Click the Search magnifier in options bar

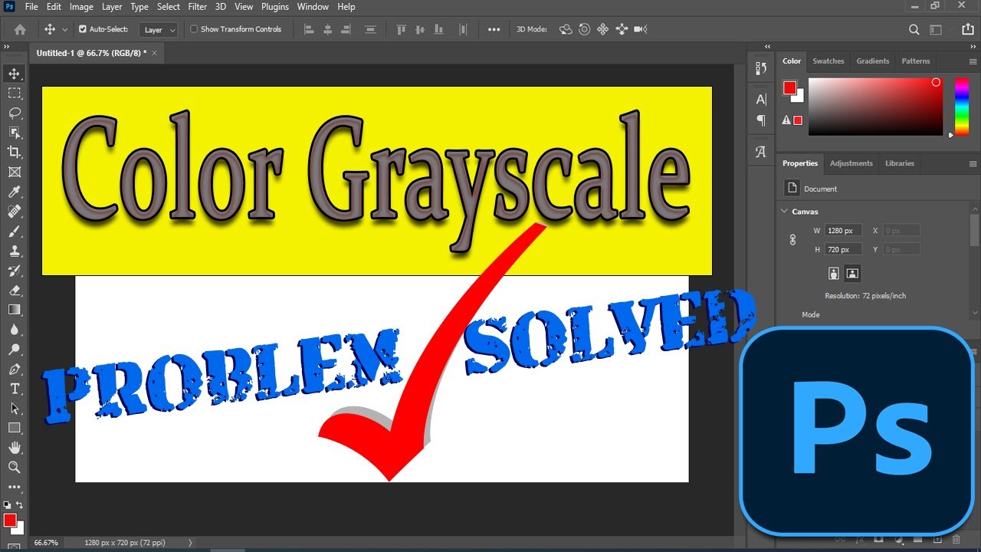tap(914, 29)
